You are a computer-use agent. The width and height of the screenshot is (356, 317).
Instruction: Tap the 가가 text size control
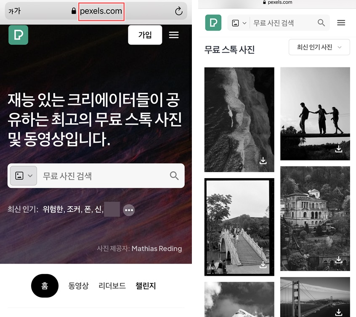point(15,11)
